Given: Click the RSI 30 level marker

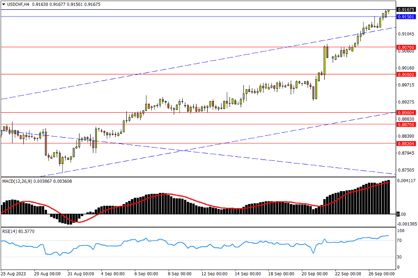Looking at the screenshot, I should (x=400, y=257).
